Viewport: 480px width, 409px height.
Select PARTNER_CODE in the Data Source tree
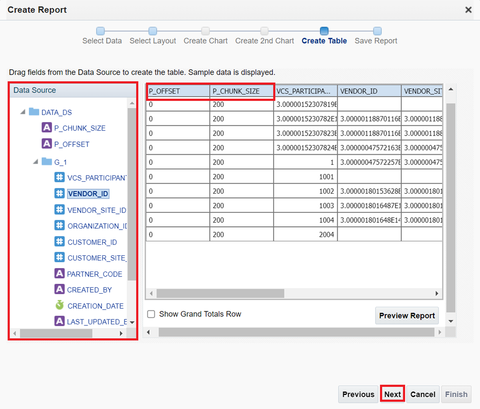95,274
